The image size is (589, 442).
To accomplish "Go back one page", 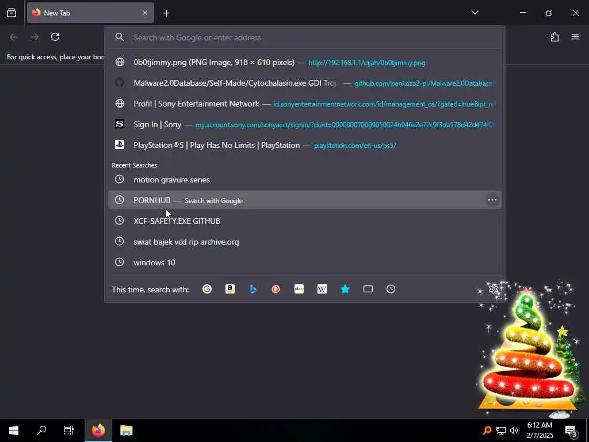I will (x=14, y=37).
